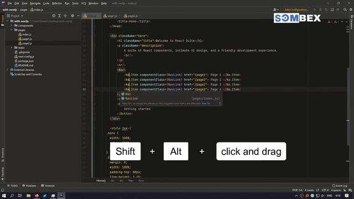Open completion popup options three-dot menu

pos(220,103)
